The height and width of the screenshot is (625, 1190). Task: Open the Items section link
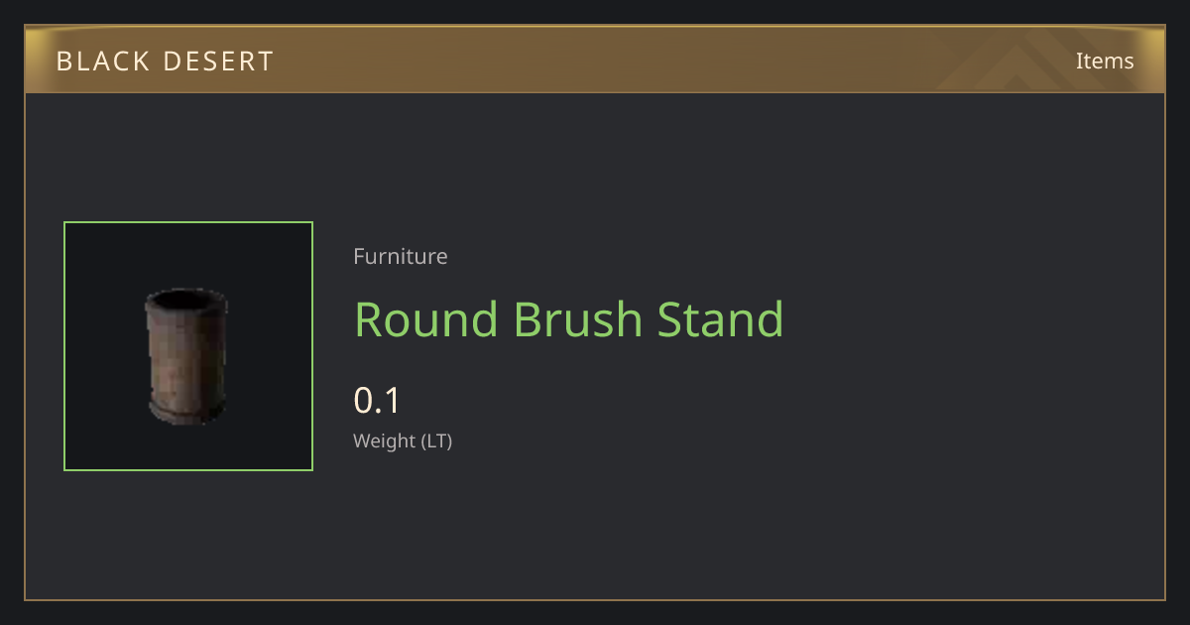[x=1105, y=61]
